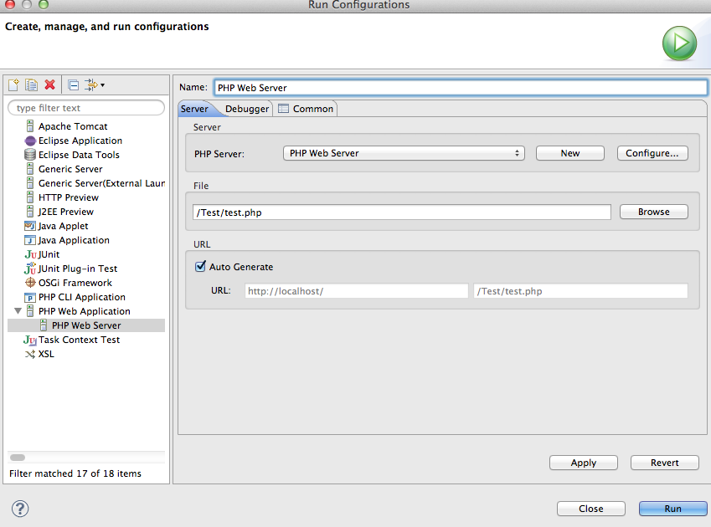Click the URL path field /Test/test.php
Viewport: 711px width, 527px height.
[x=580, y=290]
